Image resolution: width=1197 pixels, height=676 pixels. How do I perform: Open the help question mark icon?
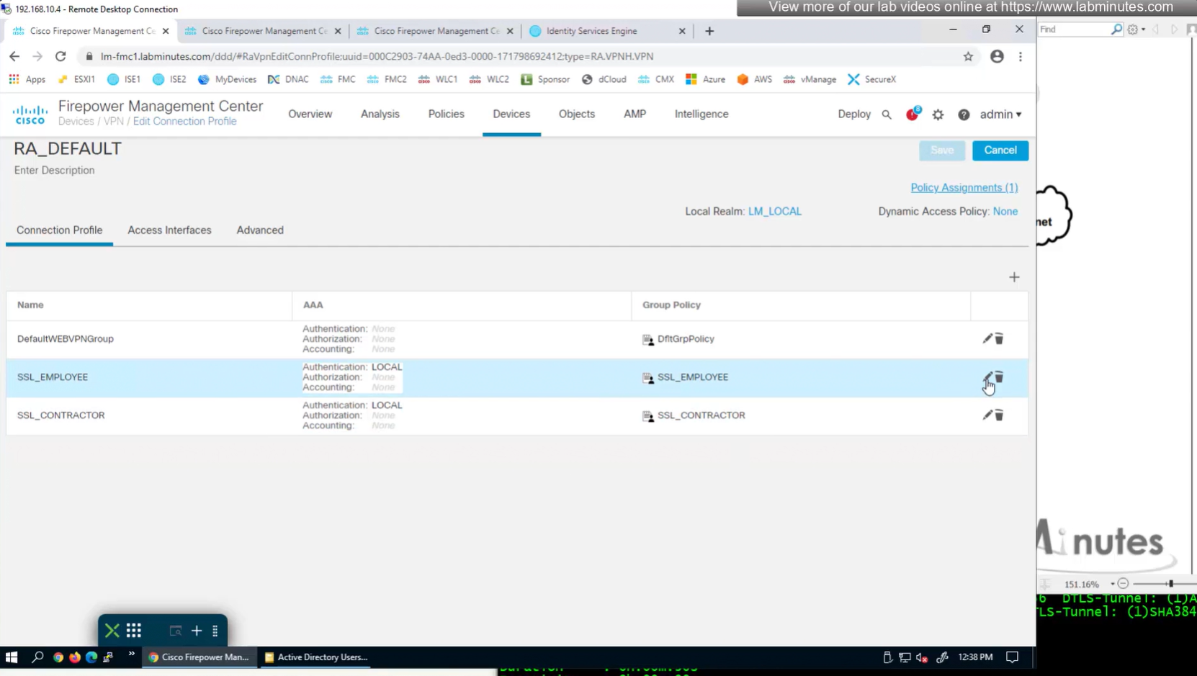[964, 114]
